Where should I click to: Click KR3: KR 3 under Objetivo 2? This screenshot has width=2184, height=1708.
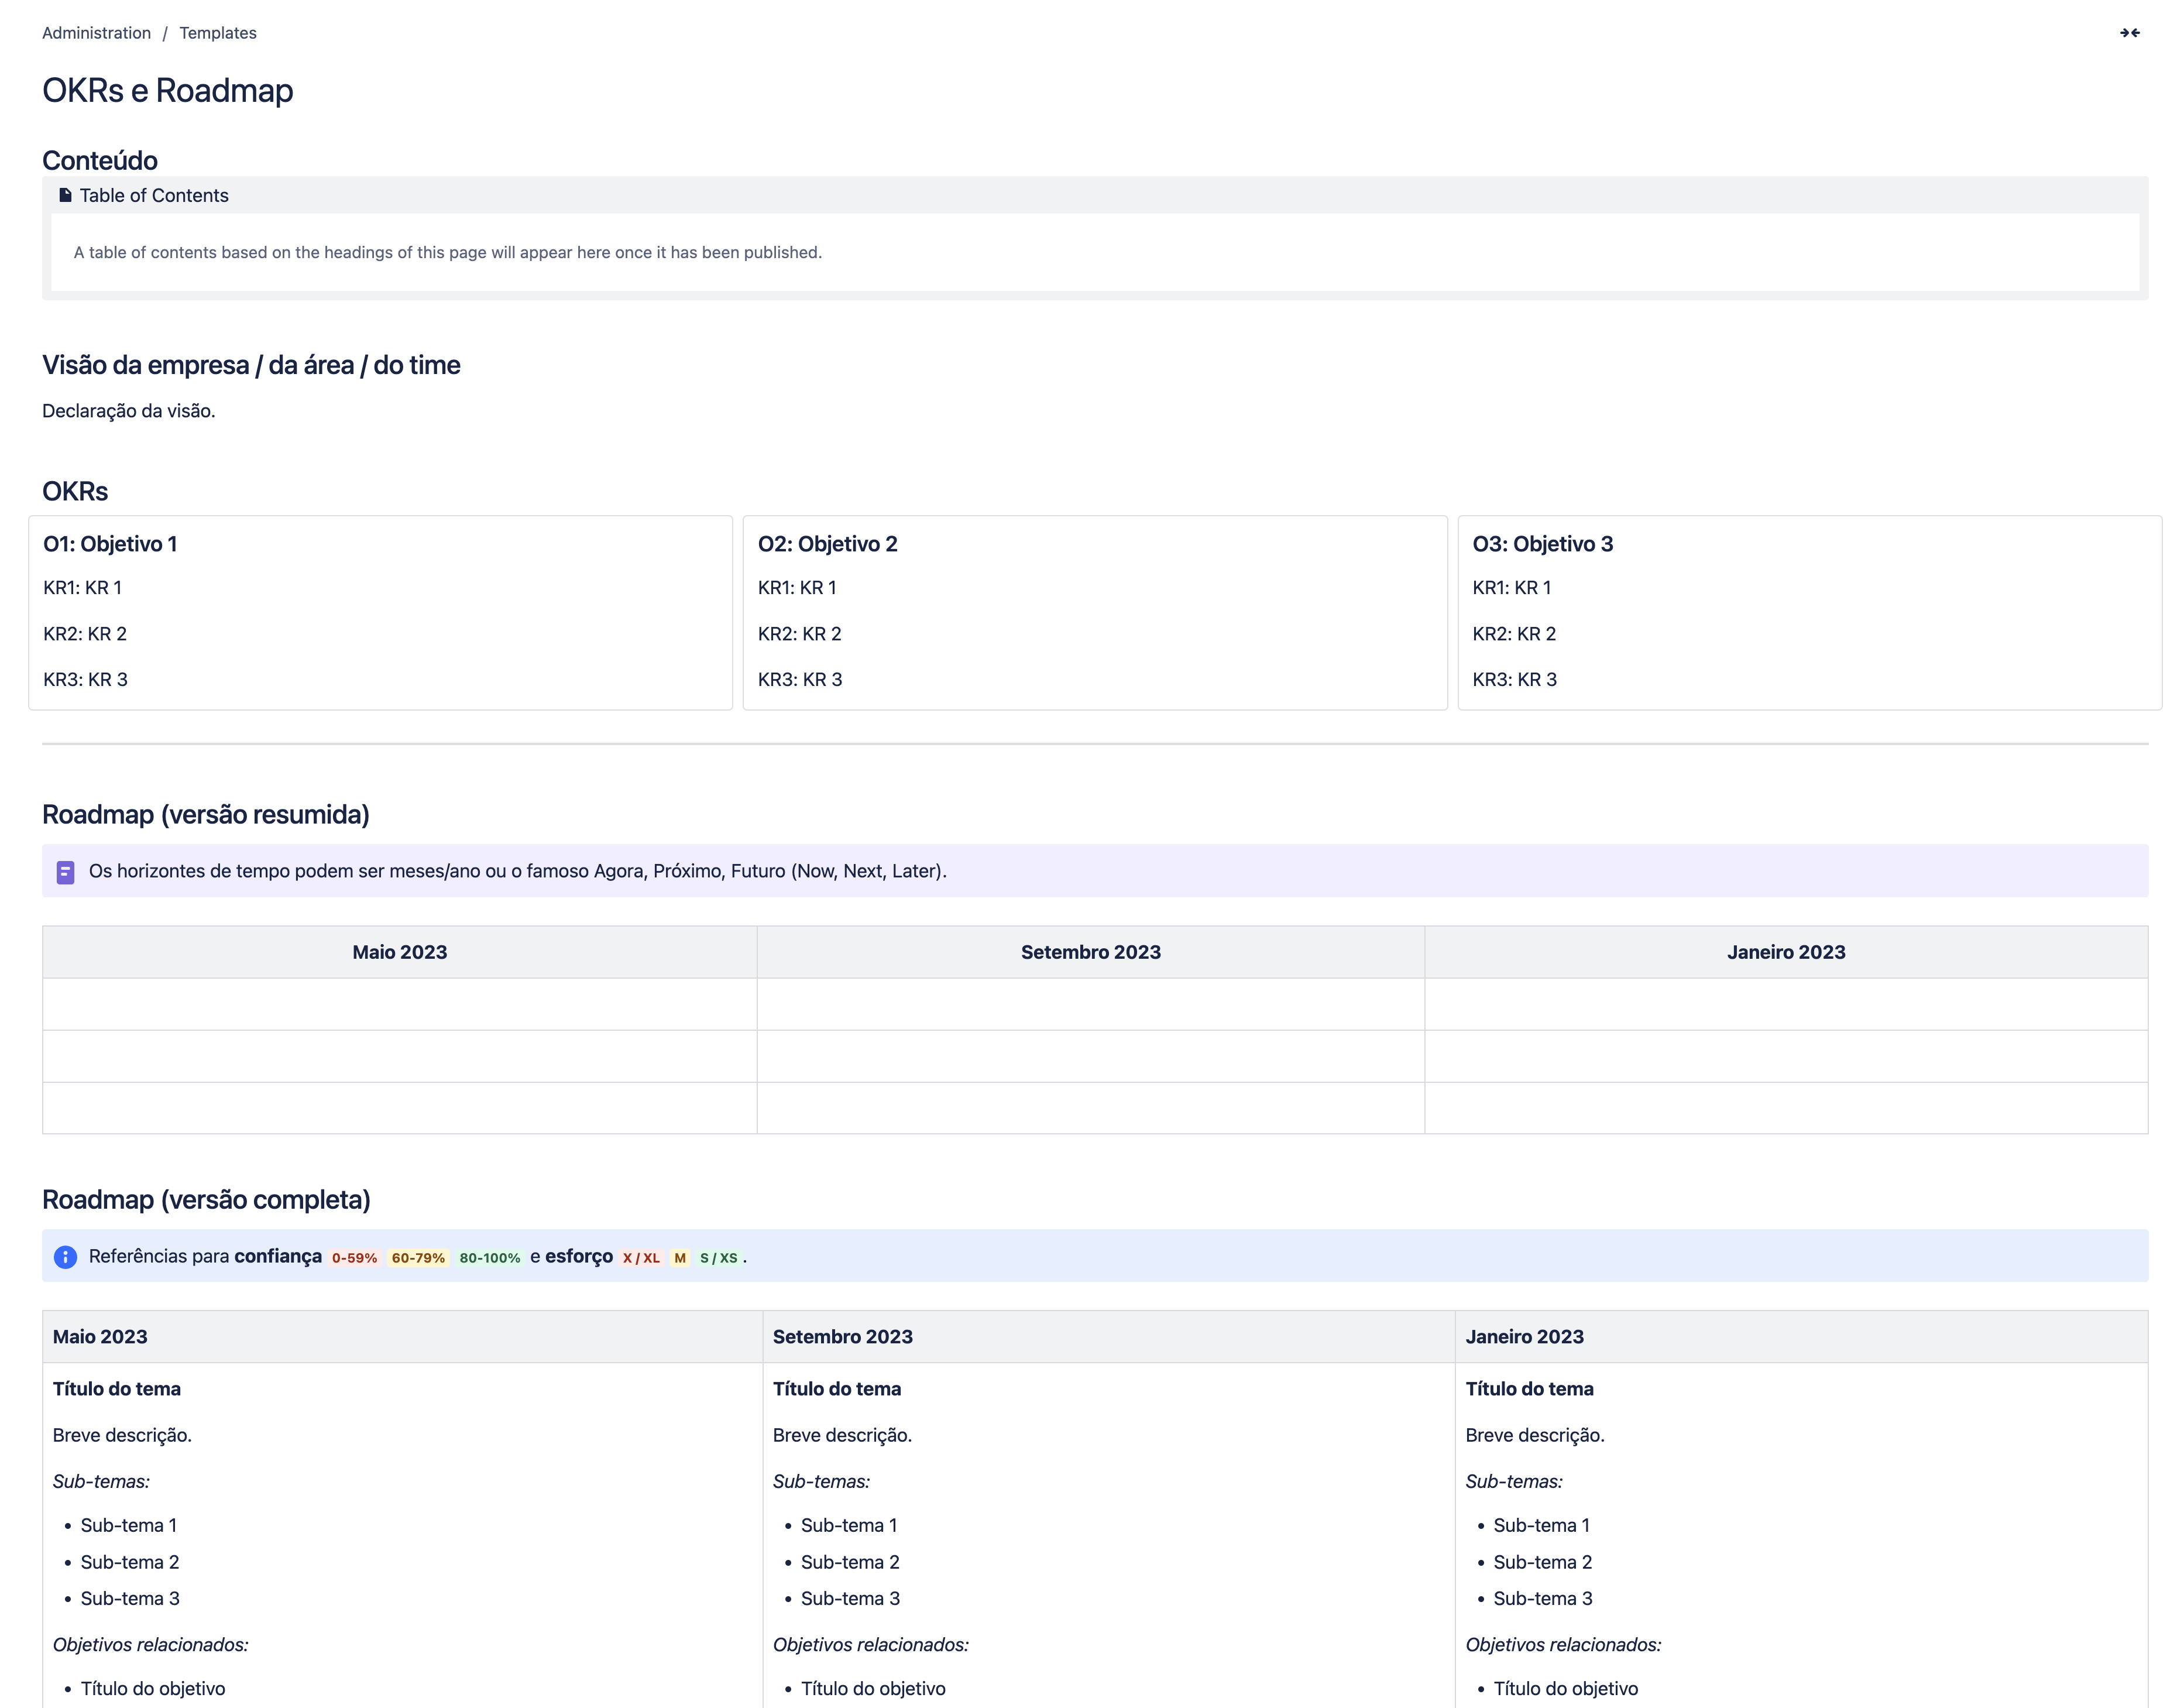pyautogui.click(x=800, y=680)
